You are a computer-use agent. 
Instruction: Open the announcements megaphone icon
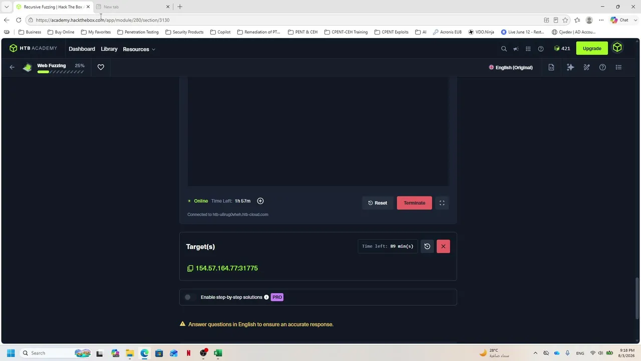click(516, 49)
